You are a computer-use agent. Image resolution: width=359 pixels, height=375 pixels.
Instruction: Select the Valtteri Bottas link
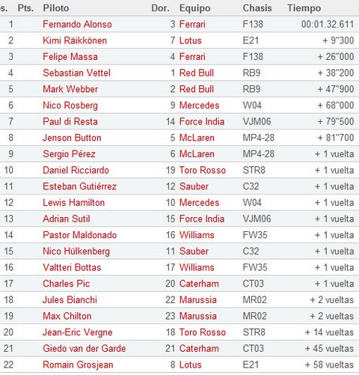coord(72,267)
